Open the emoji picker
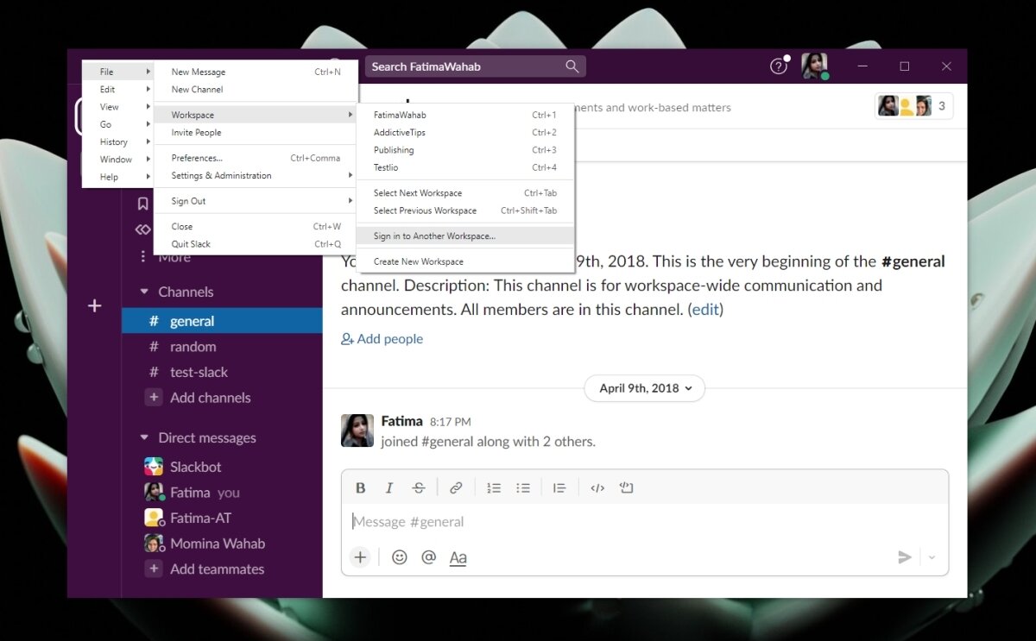This screenshot has height=641, width=1036. (x=399, y=557)
